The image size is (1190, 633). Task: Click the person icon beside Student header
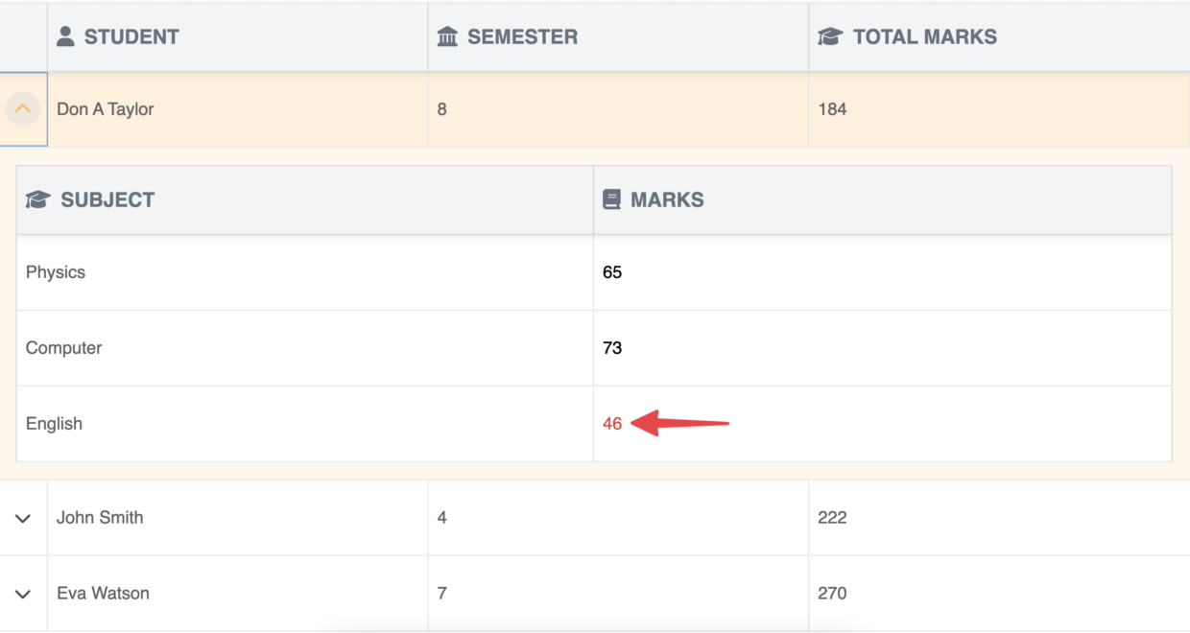click(x=65, y=36)
